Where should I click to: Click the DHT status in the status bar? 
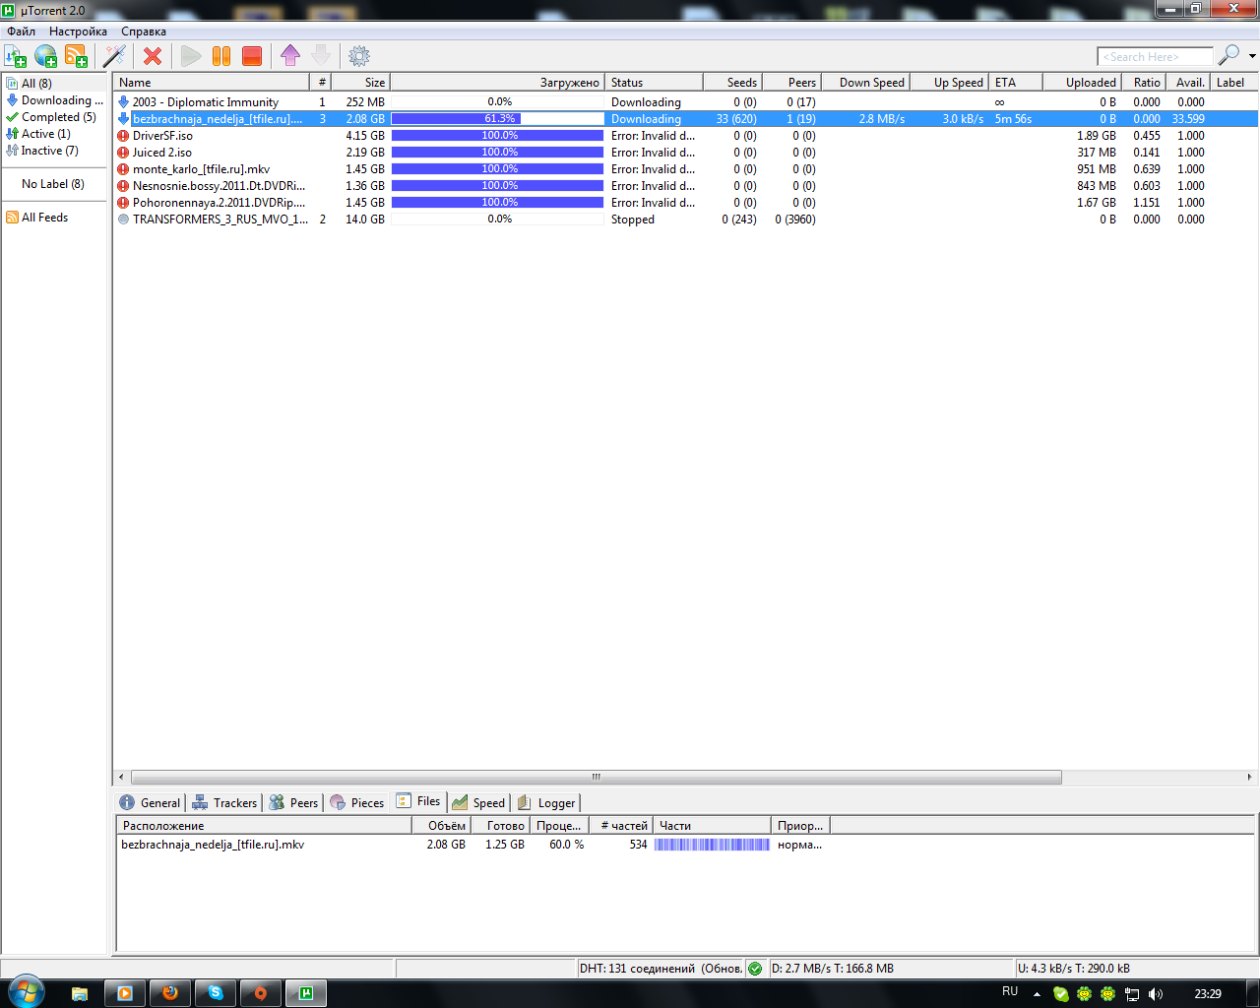coord(661,969)
